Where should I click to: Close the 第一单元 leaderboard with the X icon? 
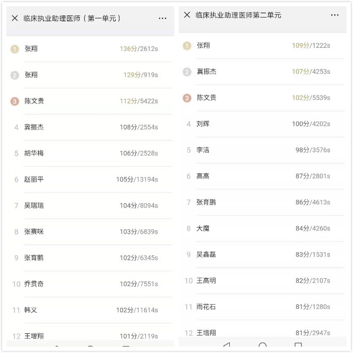tap(15, 18)
